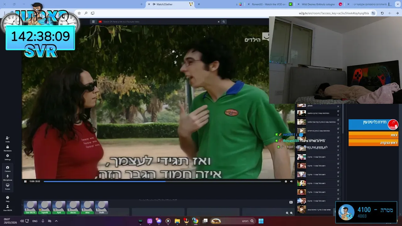
Task: Zoom in with the bottom-right magnifier
Action: point(287,213)
